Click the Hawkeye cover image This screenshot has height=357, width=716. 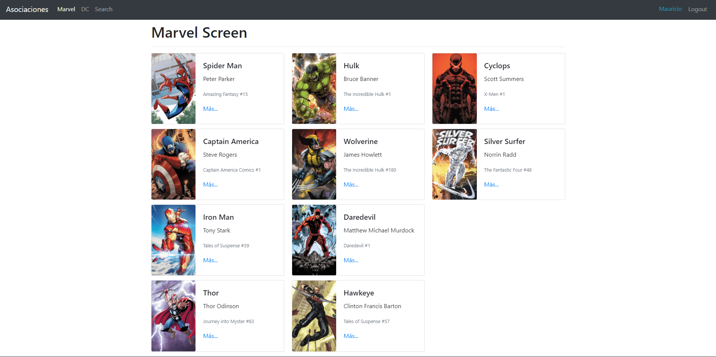[314, 316]
